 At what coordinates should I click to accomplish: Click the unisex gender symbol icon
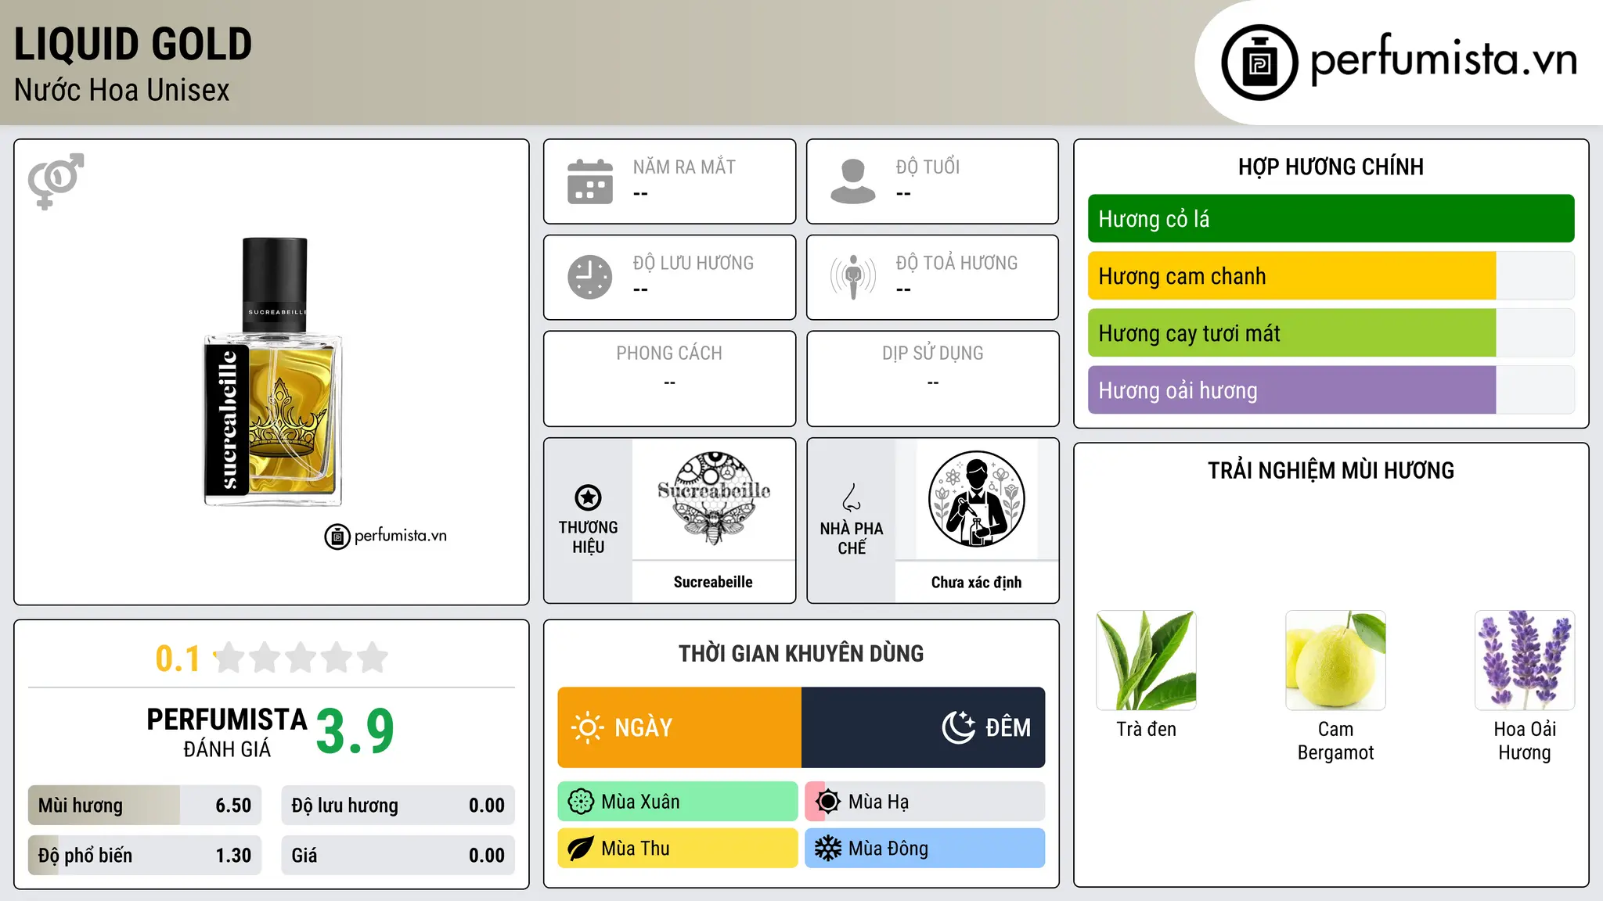pyautogui.click(x=56, y=181)
